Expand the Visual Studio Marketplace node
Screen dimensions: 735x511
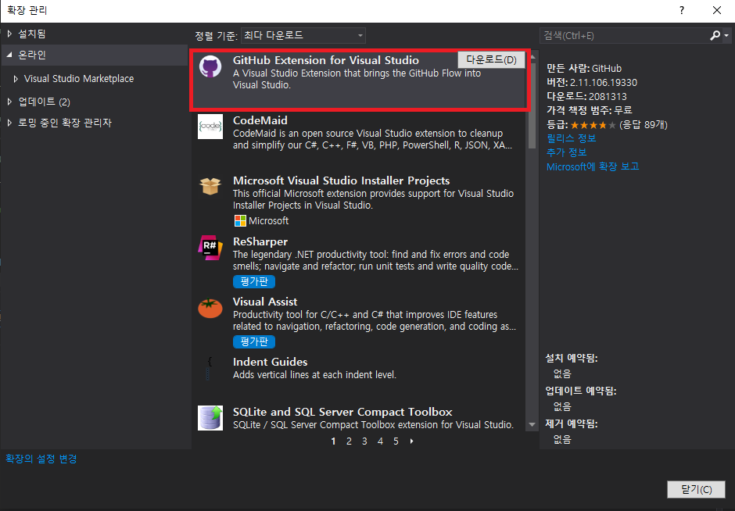16,79
